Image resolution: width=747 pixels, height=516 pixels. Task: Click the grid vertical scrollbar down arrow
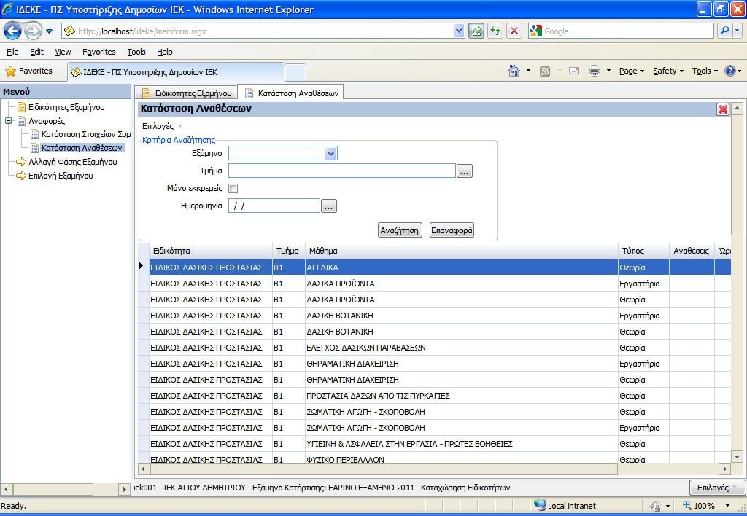coord(737,457)
